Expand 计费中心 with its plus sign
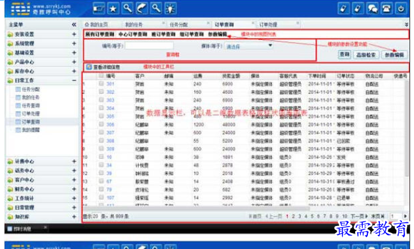Screen dimensions: 414x249 (74, 162)
